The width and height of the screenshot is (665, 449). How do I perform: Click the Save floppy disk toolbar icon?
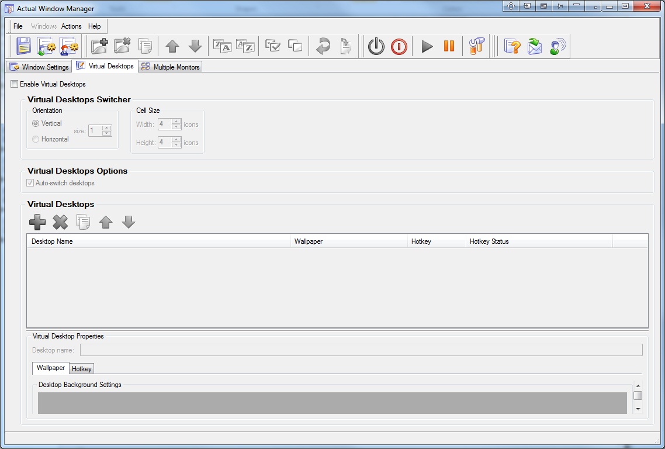pos(24,46)
